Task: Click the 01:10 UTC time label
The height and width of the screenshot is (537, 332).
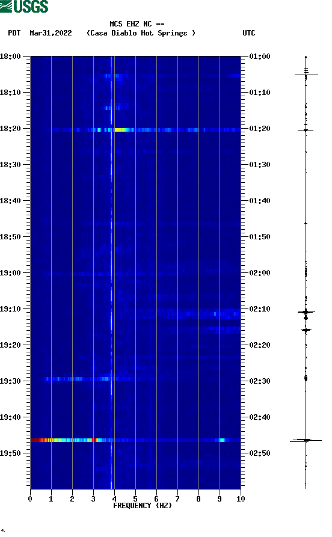Action: pyautogui.click(x=260, y=93)
